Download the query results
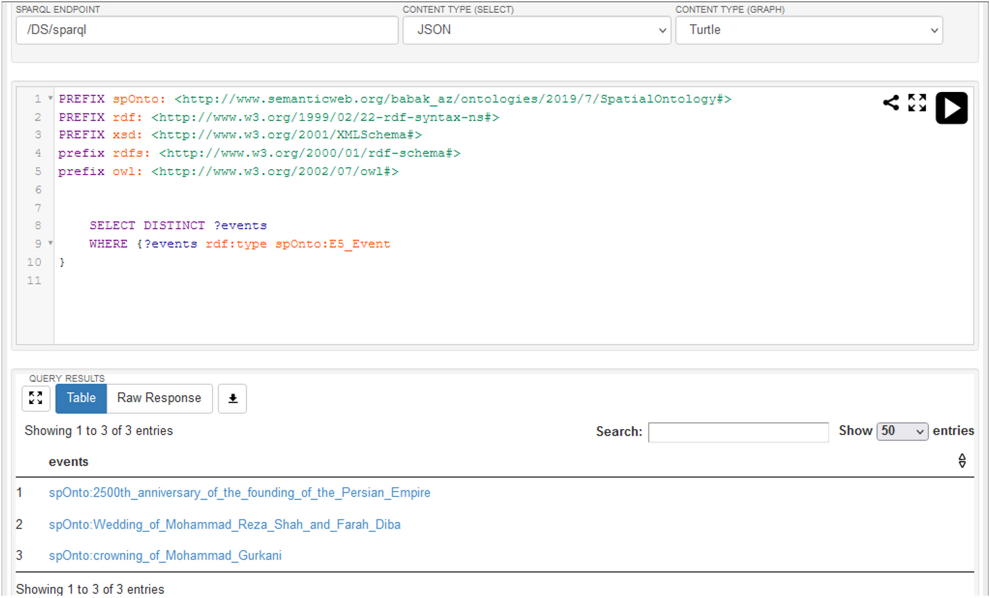Image resolution: width=990 pixels, height=598 pixels. pyautogui.click(x=233, y=398)
